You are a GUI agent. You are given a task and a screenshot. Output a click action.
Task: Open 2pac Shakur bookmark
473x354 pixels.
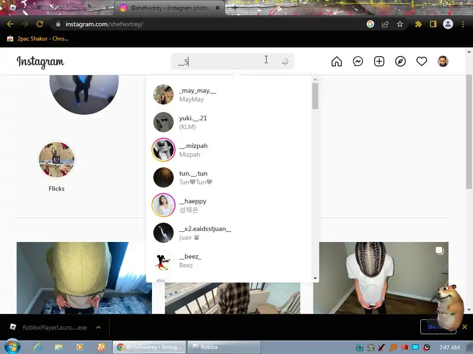pyautogui.click(x=38, y=39)
